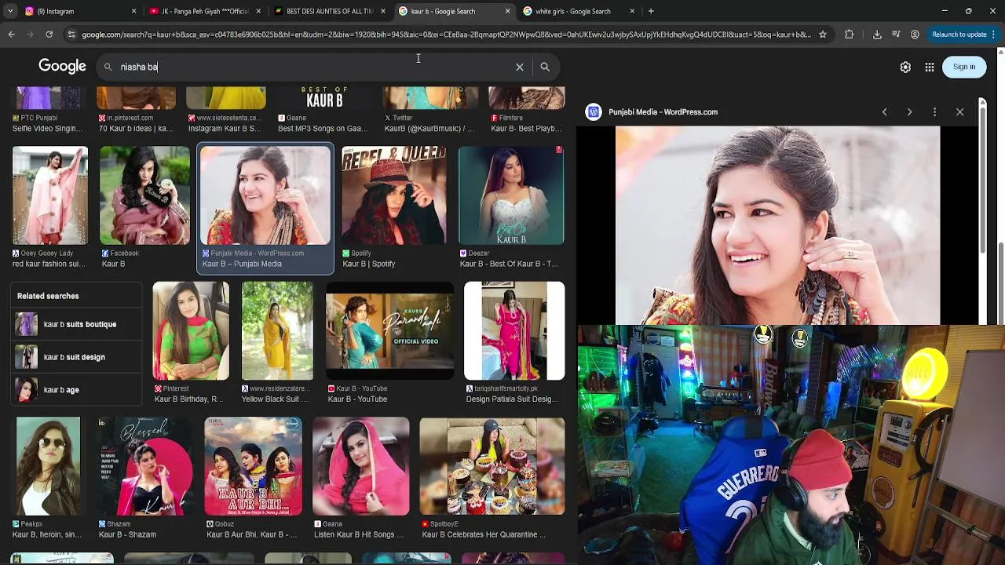Image resolution: width=1005 pixels, height=565 pixels.
Task: Open Yellow Black Suit image result
Action: (x=277, y=331)
